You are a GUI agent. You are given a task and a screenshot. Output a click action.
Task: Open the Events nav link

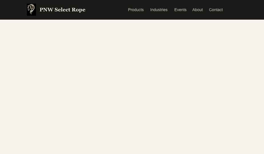tap(180, 10)
